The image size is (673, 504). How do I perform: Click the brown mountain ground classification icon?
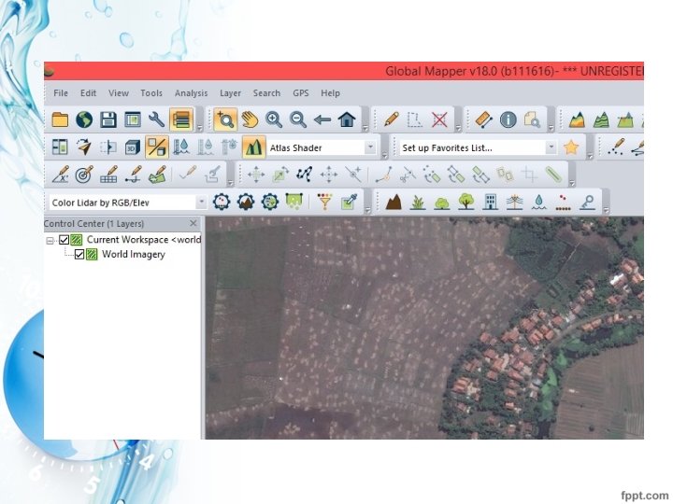(394, 202)
